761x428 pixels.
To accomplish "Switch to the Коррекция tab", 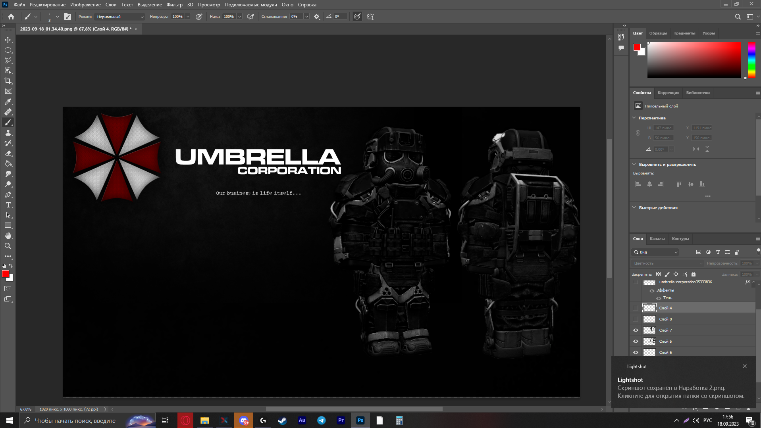I will click(x=668, y=93).
